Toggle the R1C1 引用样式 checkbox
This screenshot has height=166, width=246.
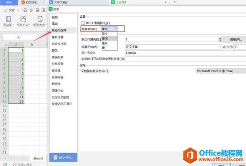click(83, 23)
